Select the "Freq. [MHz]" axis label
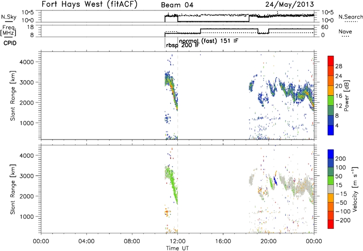Viewport: 363px width, 251px height. 8,30
